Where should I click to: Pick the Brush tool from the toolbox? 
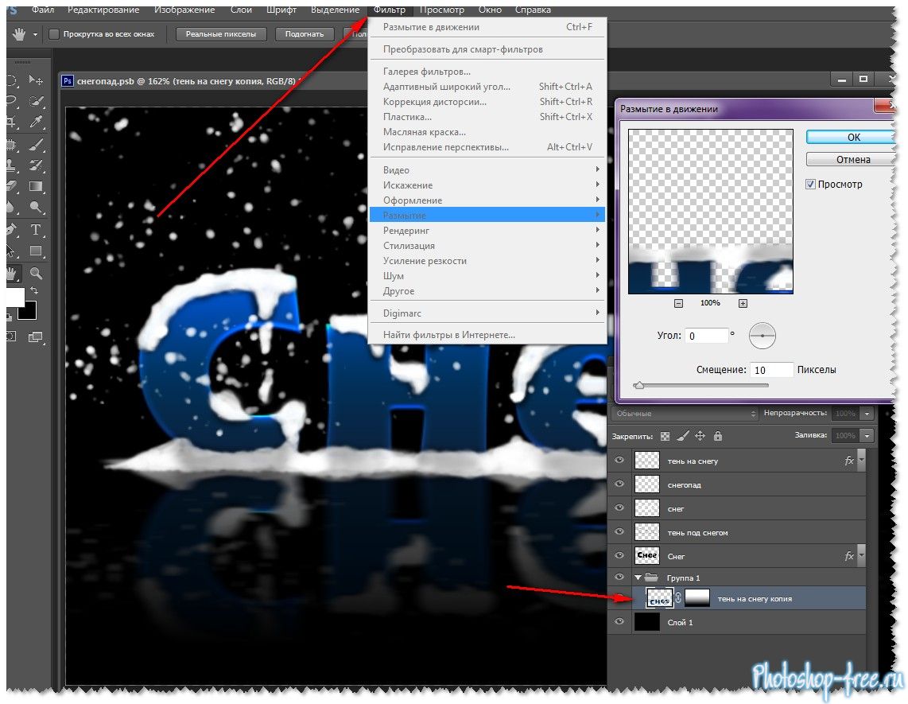point(36,144)
